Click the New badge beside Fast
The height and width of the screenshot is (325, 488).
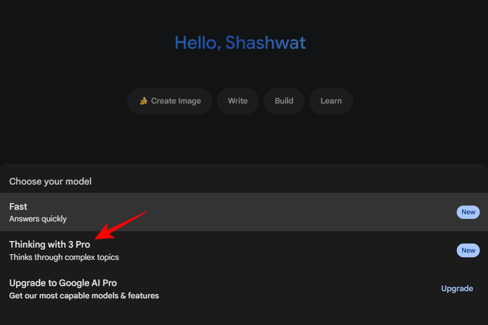[468, 212]
